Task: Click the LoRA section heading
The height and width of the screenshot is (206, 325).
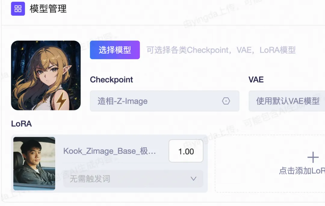Action: [x=21, y=124]
